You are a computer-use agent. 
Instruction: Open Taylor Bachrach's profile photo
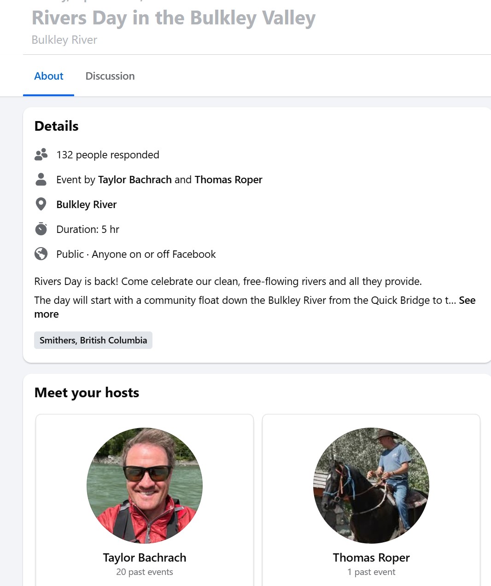(145, 485)
